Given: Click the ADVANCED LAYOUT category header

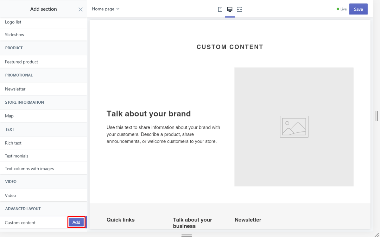Looking at the screenshot, I should click(43, 209).
